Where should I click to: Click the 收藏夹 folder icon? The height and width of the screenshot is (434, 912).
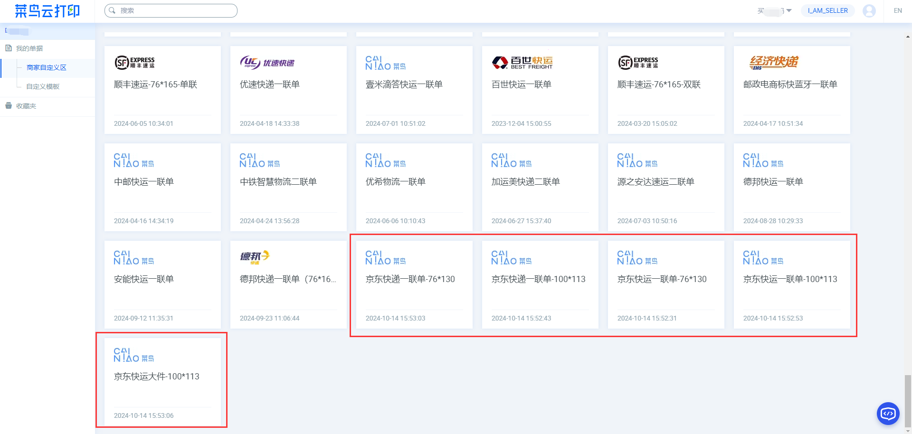(9, 105)
